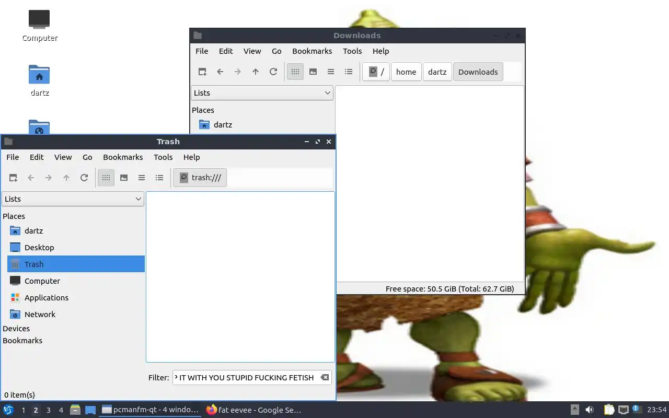This screenshot has width=669, height=418.
Task: Go back in Downloads window
Action: [x=220, y=72]
